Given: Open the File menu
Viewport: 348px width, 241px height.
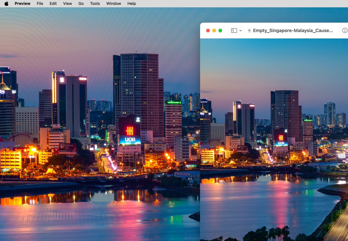Looking at the screenshot, I should coord(40,3).
